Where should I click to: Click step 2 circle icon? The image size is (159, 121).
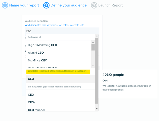click(46, 5)
